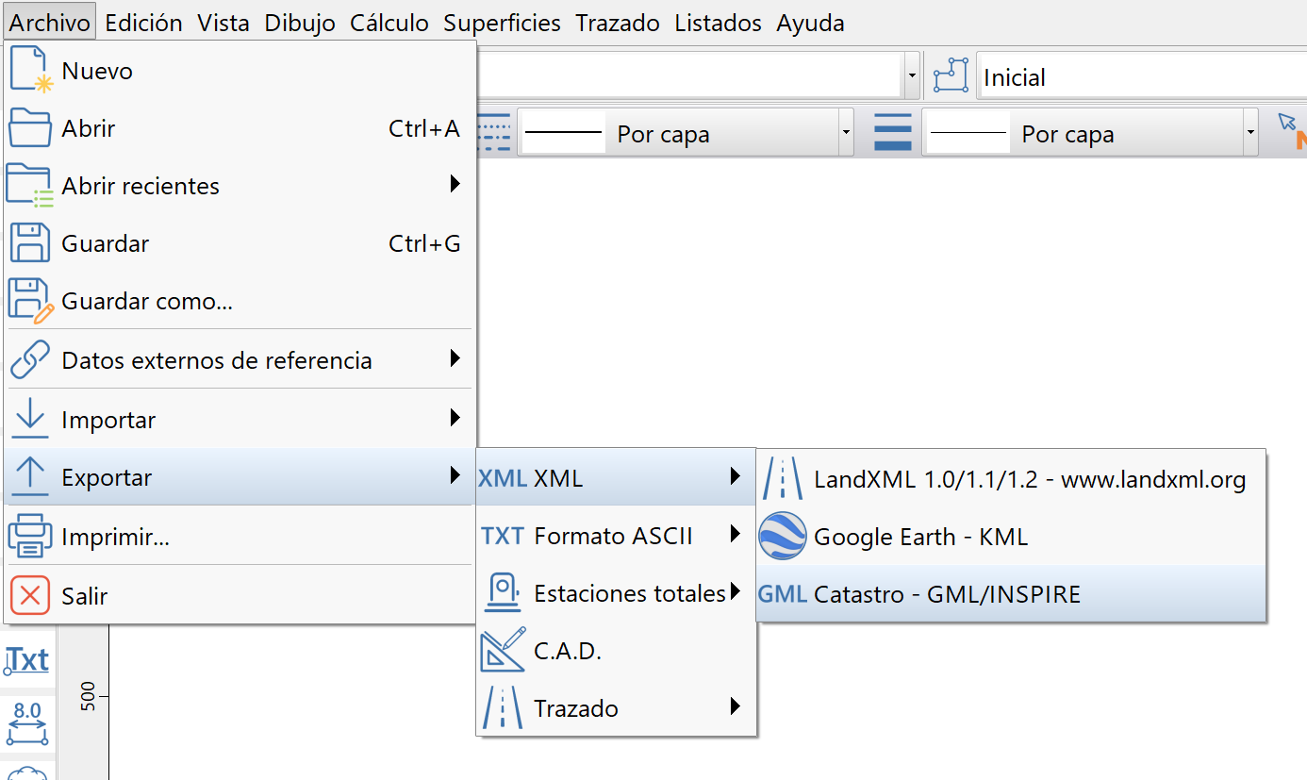Click the dropdown arrow beside the top combo box
Image resolution: width=1307 pixels, height=780 pixels.
(x=911, y=75)
